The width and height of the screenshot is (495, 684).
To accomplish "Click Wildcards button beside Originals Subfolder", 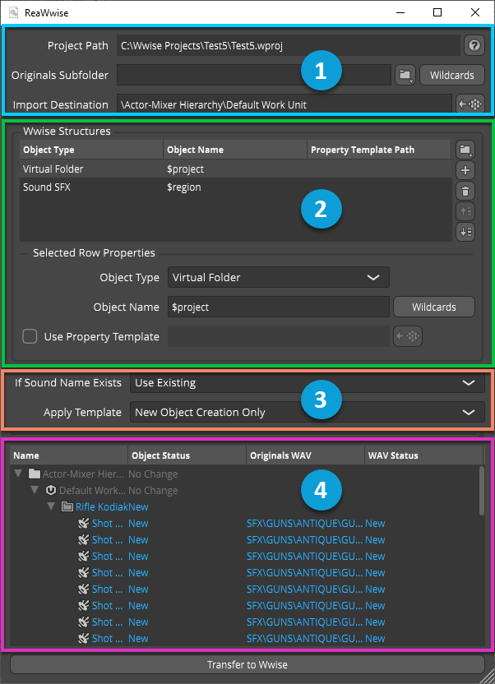I will (451, 76).
